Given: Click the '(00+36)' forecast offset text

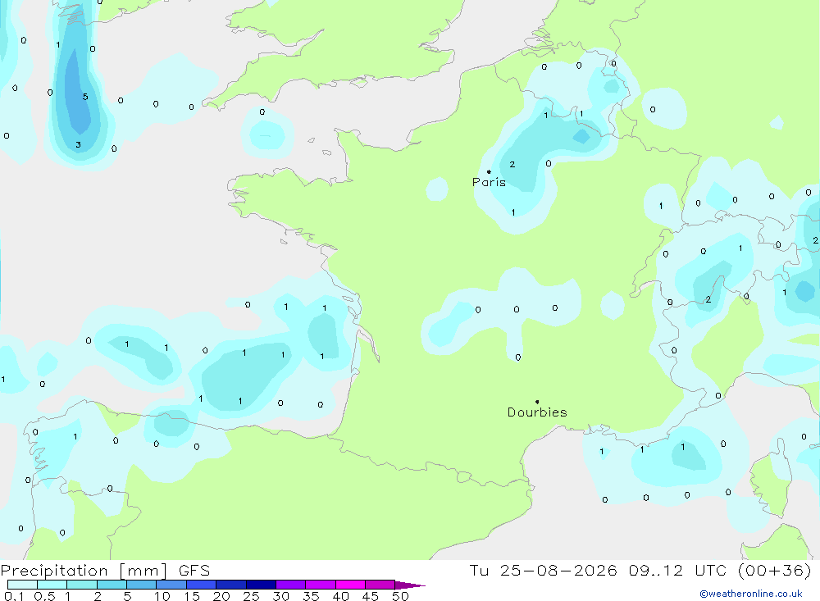Looking at the screenshot, I should click(775, 571).
